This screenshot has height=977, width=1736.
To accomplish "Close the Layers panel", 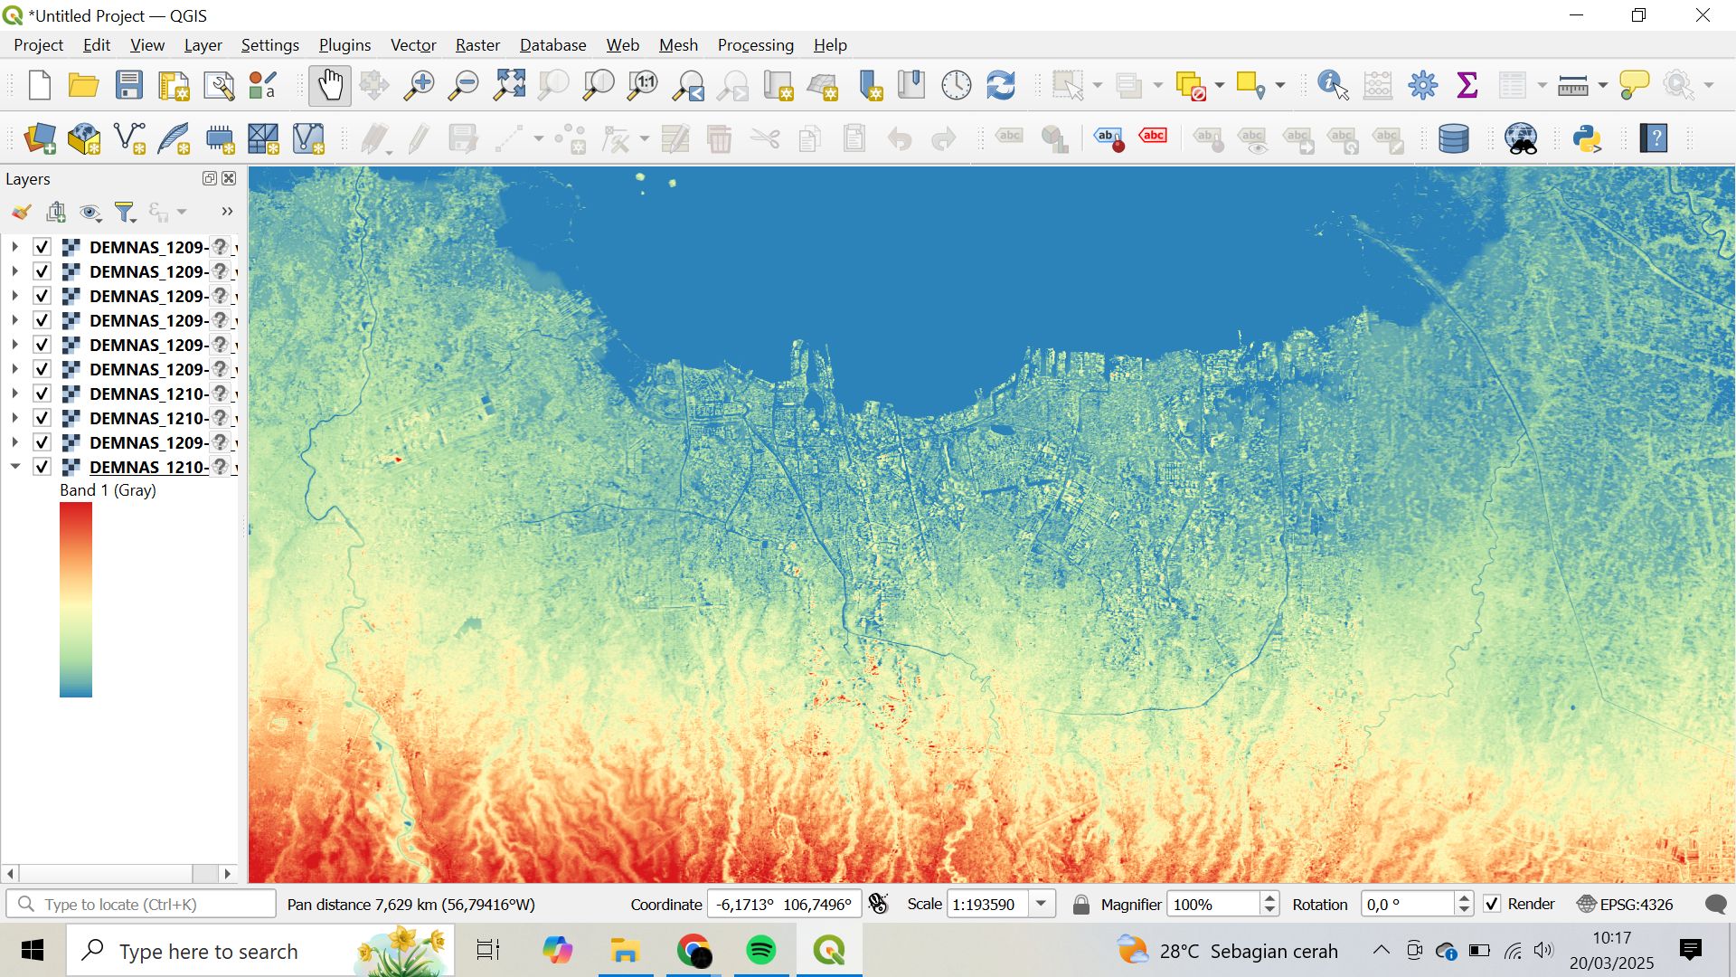I will 229,178.
